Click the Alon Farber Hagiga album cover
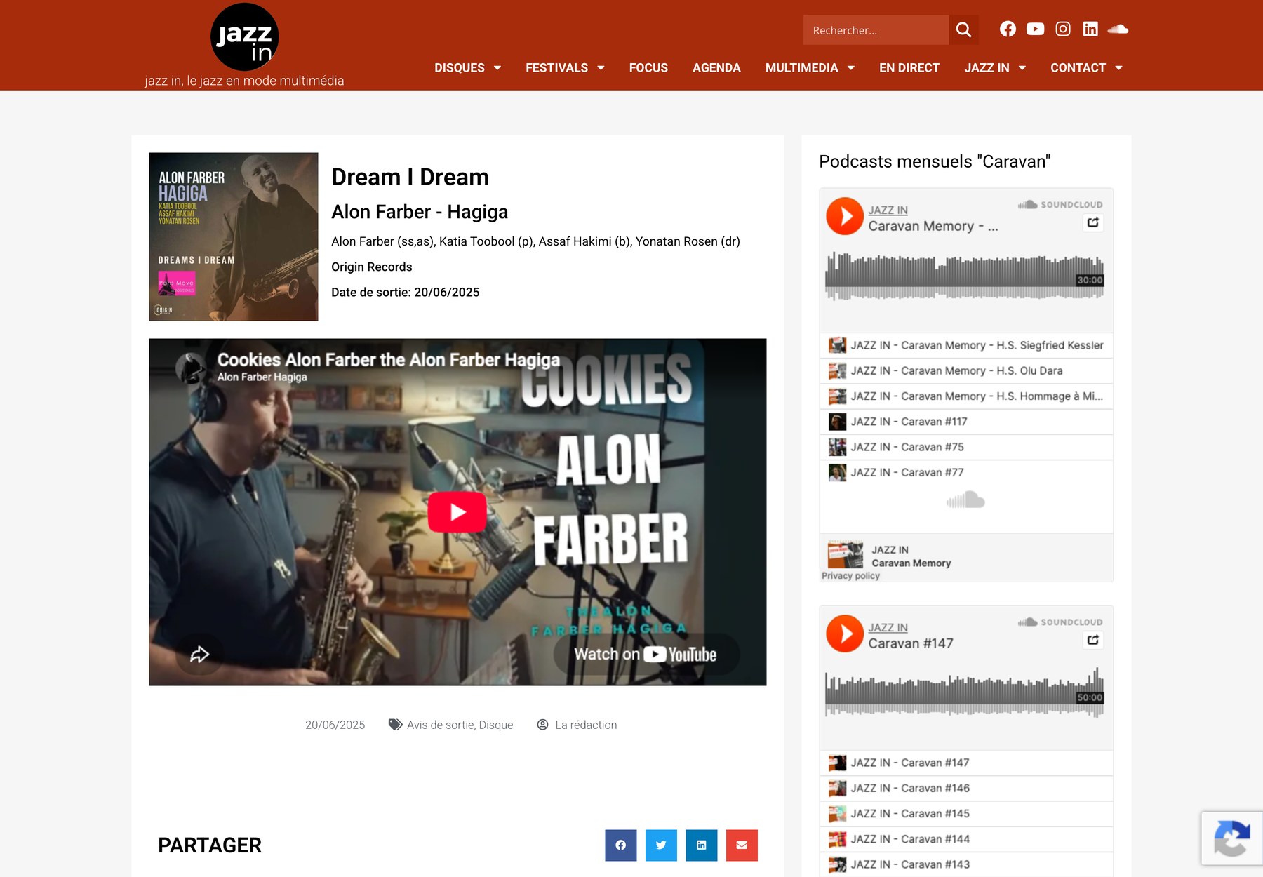Viewport: 1263px width, 877px height. [234, 236]
